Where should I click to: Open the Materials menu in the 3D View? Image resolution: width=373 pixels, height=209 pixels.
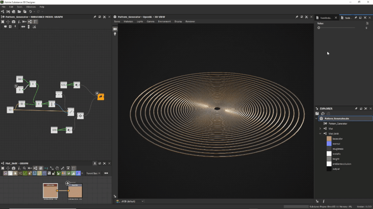128,21
